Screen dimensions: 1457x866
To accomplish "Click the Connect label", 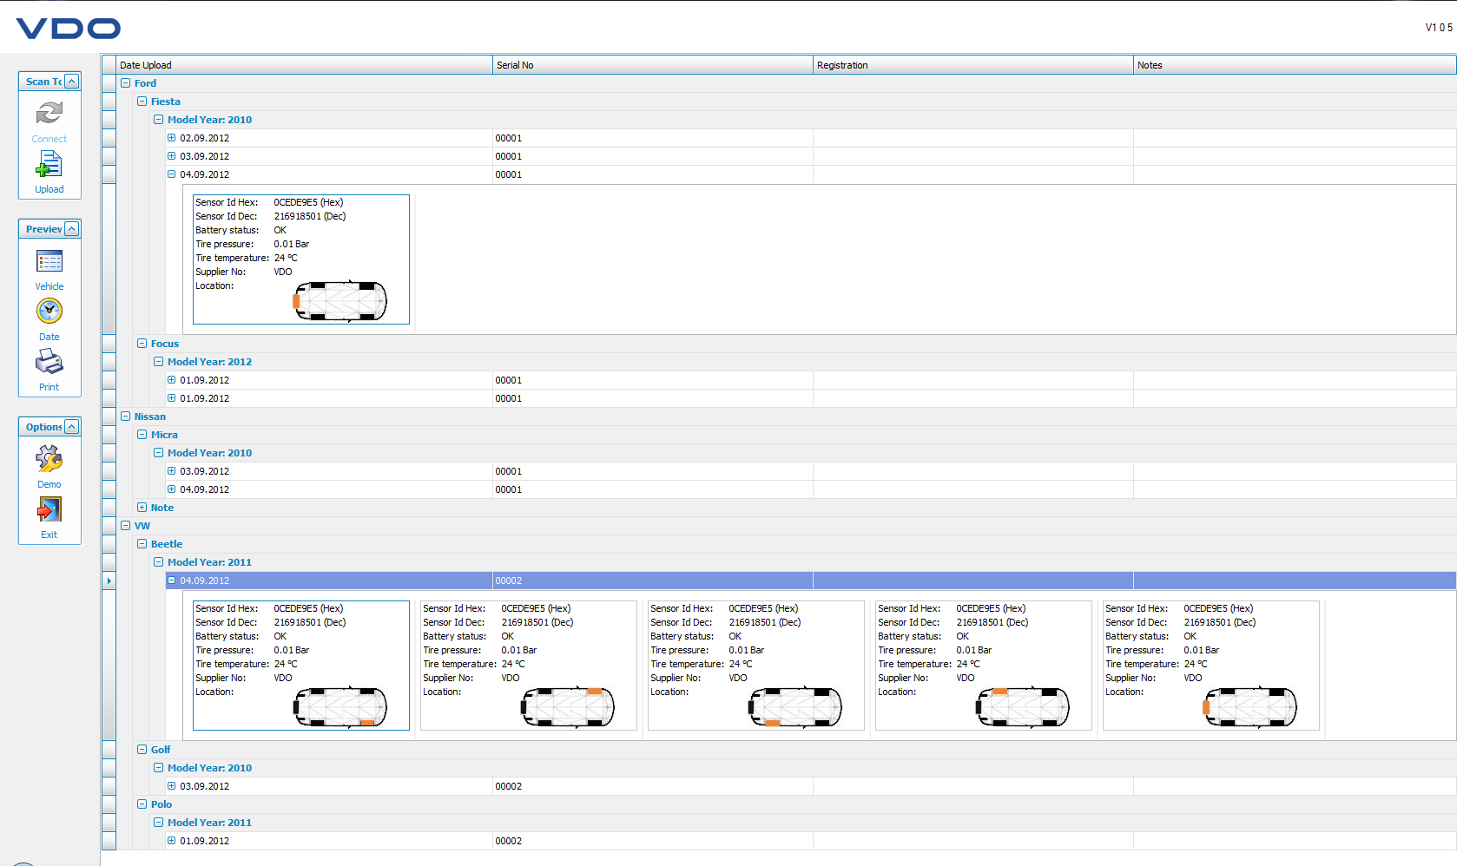I will 49,139.
